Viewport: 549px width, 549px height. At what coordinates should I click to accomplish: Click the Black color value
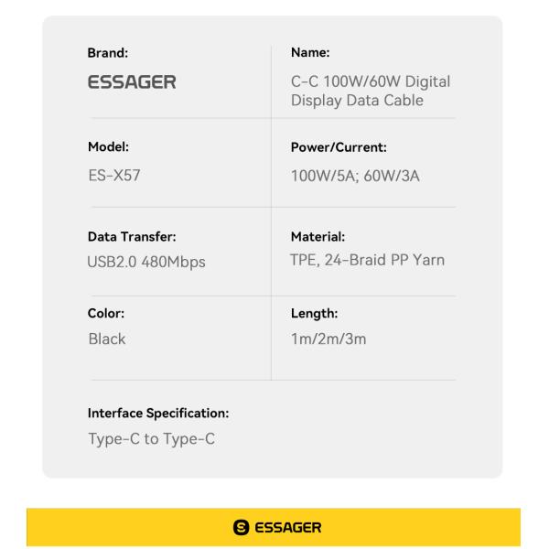pos(106,339)
